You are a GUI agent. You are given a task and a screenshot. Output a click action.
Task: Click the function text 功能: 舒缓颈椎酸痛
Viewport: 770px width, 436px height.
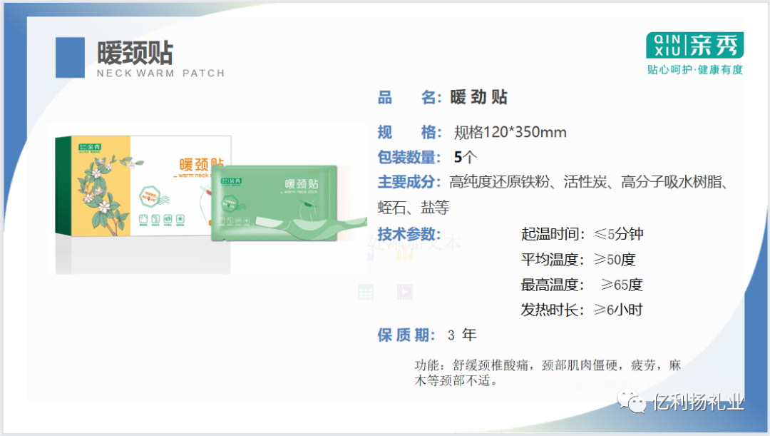[472, 365]
